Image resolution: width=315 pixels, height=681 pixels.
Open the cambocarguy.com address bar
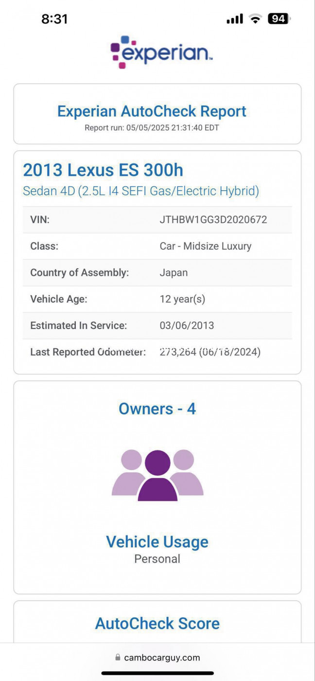pos(157,658)
